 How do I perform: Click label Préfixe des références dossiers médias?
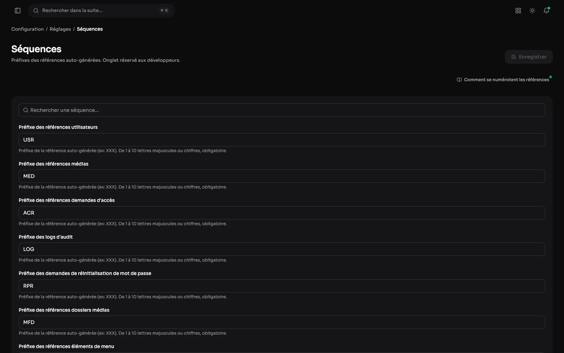click(64, 310)
